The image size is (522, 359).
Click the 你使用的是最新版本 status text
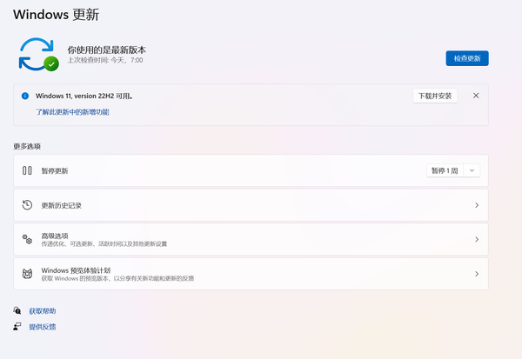(x=107, y=50)
